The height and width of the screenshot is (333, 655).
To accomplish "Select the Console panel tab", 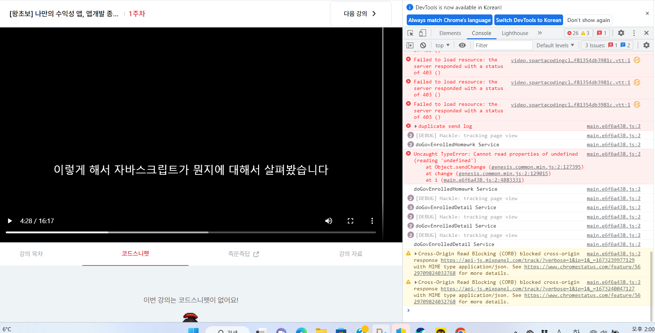I will (x=481, y=33).
